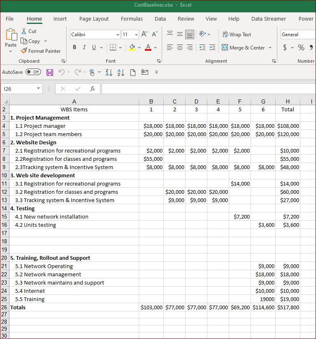This screenshot has height=339, width=316.
Task: Toggle the AutoSave switch
Action: tap(33, 72)
